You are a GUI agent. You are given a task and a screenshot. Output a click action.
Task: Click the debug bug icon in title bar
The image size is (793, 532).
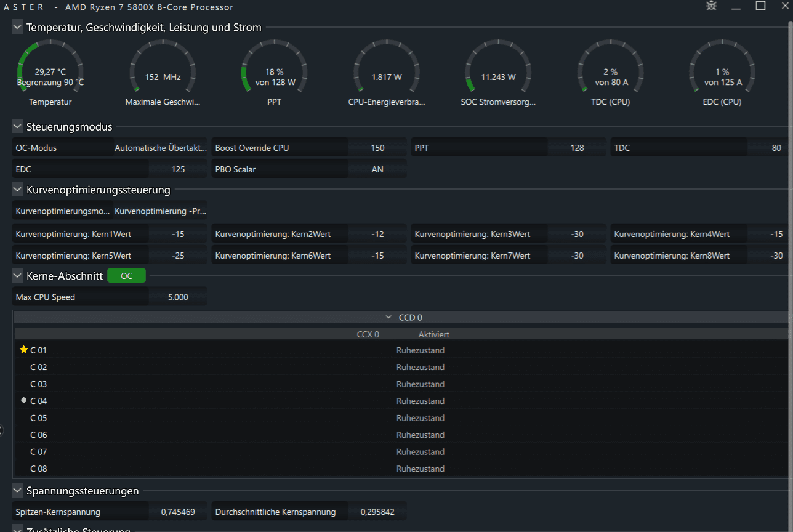(x=711, y=6)
